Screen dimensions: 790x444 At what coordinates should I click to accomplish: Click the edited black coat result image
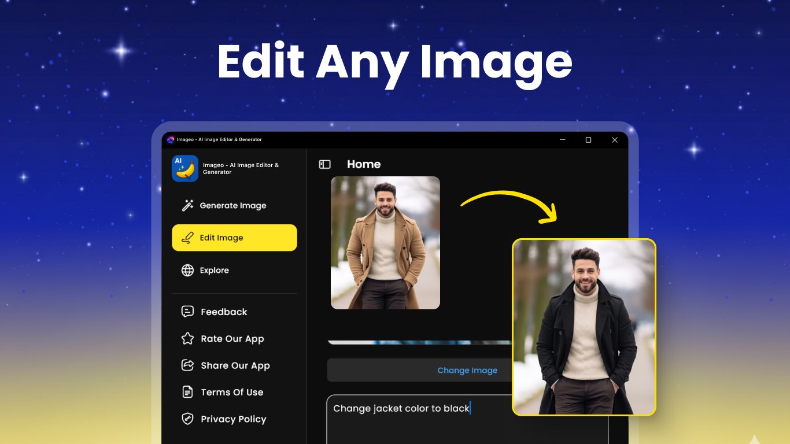point(584,327)
